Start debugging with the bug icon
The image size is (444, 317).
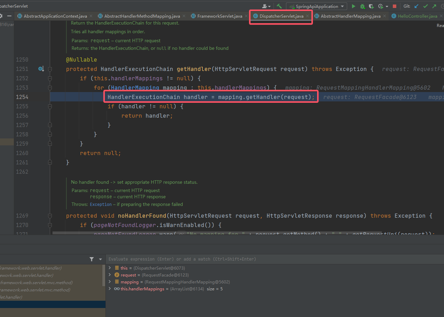tap(362, 6)
